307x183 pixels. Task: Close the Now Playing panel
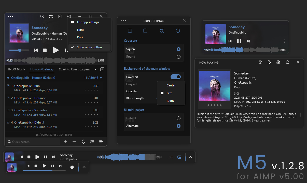(298, 62)
